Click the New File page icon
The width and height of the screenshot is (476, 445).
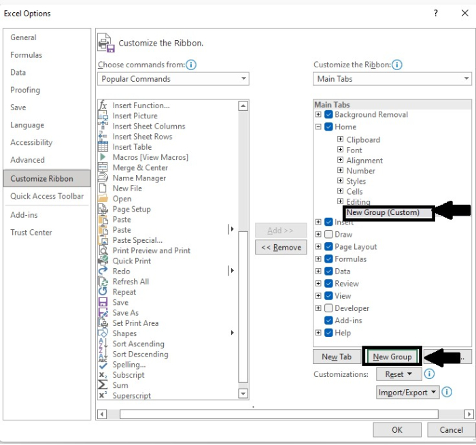103,188
